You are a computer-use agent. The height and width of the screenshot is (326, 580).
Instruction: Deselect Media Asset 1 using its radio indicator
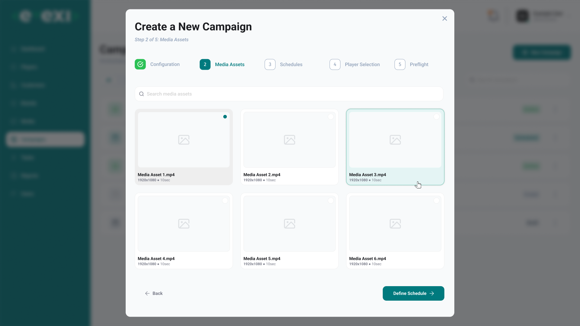point(225,117)
